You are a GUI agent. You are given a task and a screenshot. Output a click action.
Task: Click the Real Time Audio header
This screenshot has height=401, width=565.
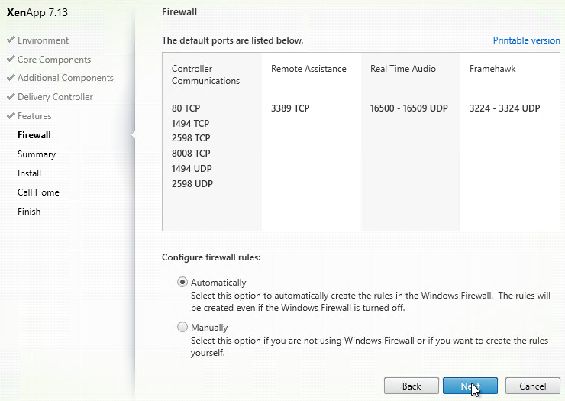(x=403, y=69)
